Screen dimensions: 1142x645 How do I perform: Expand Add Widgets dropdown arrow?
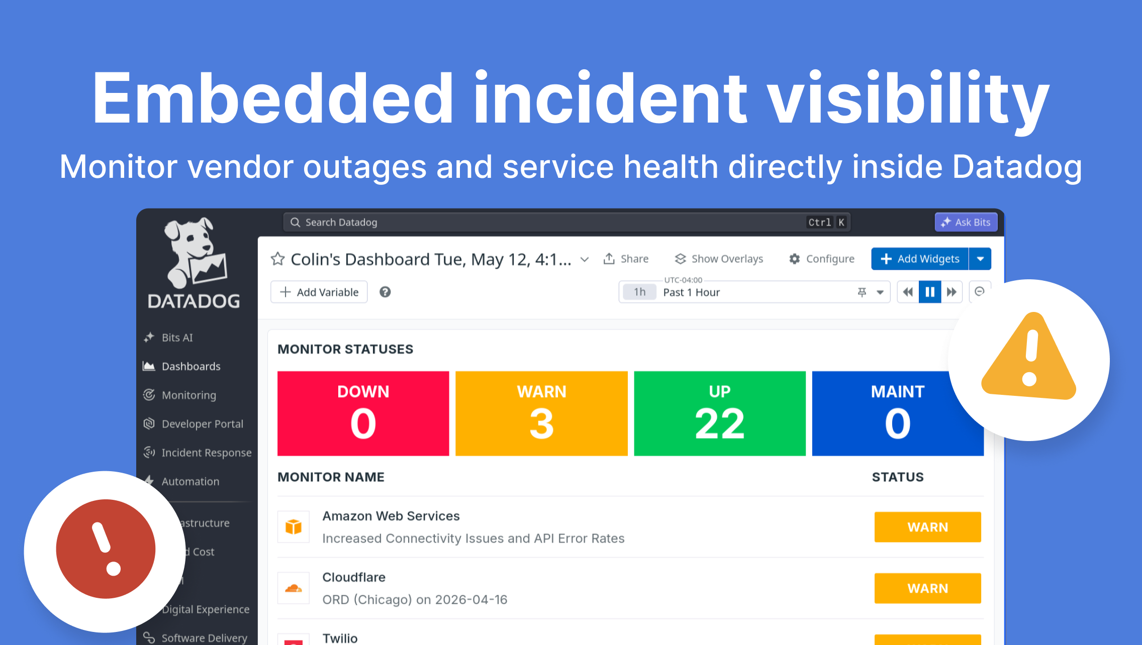(x=980, y=259)
